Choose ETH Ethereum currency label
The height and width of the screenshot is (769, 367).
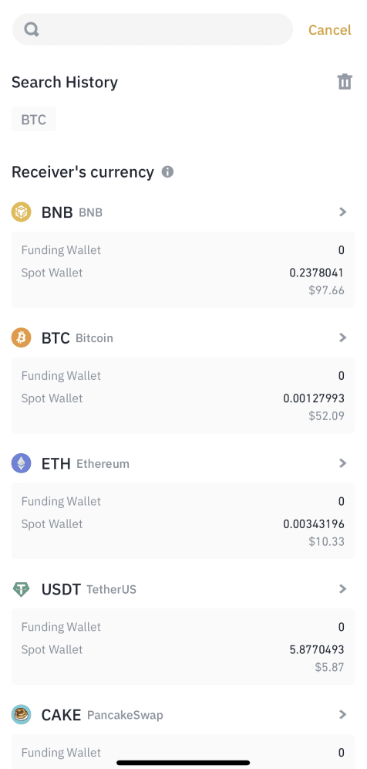point(86,463)
